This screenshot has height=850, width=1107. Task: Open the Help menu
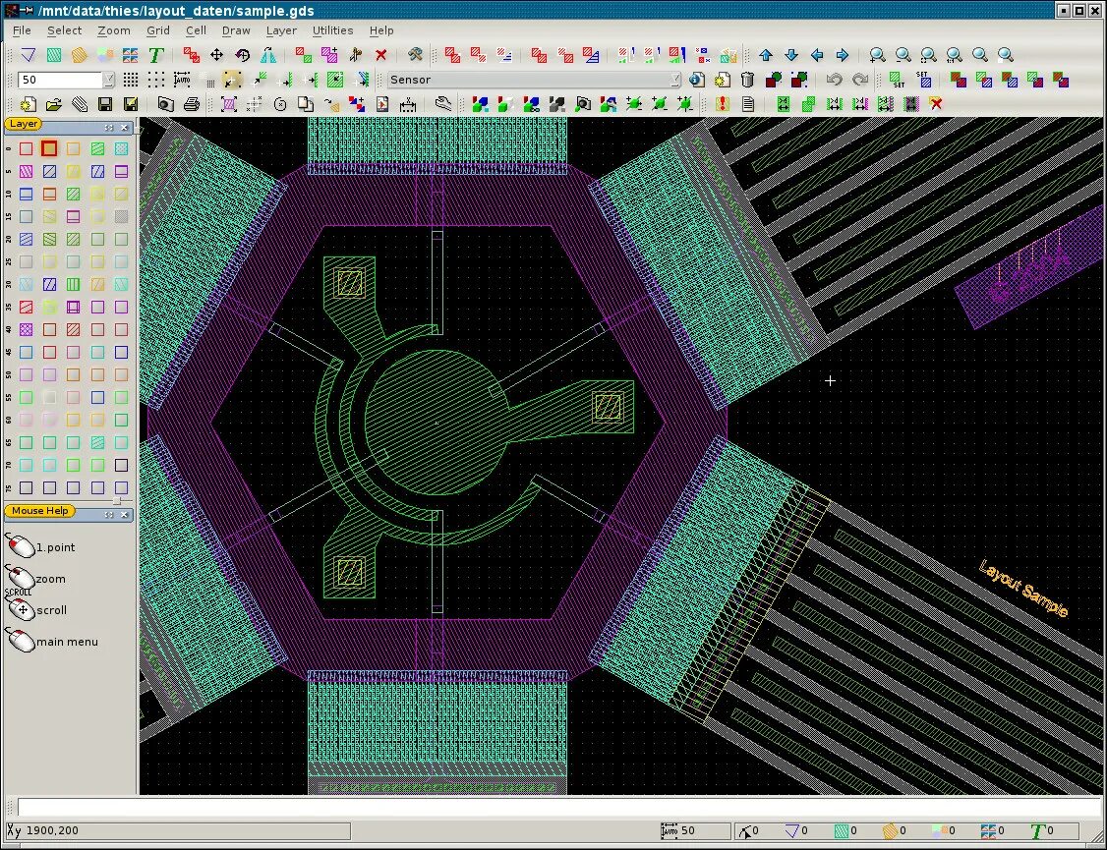381,30
